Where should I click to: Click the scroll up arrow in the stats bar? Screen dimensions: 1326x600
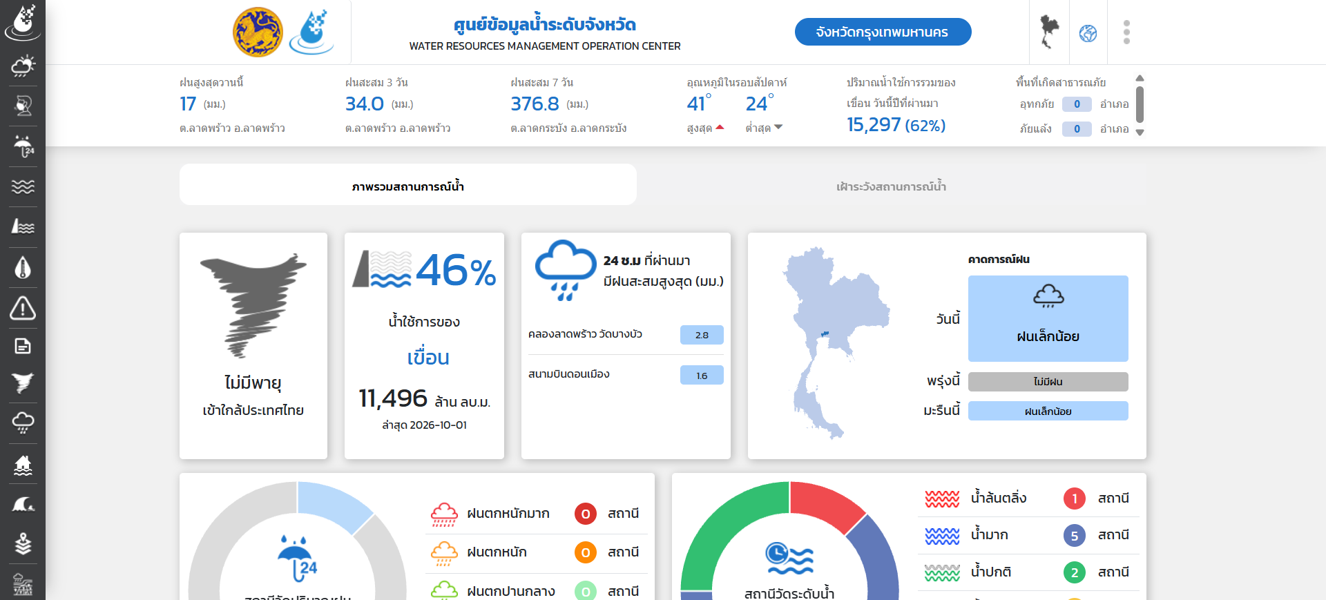tap(1140, 78)
